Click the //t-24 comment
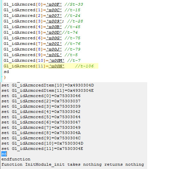 [x=72, y=16]
